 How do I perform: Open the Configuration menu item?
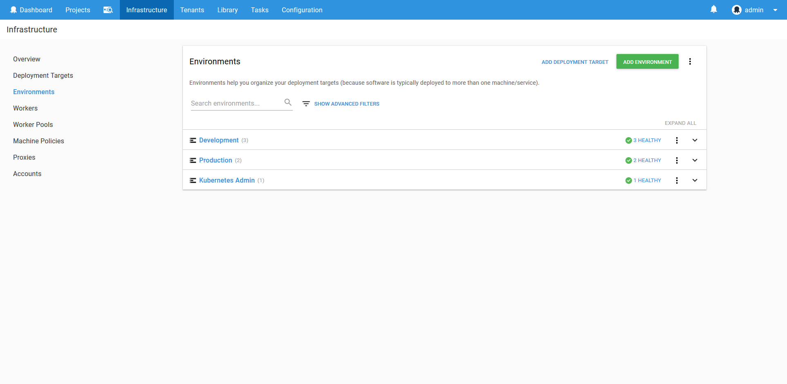coord(301,10)
